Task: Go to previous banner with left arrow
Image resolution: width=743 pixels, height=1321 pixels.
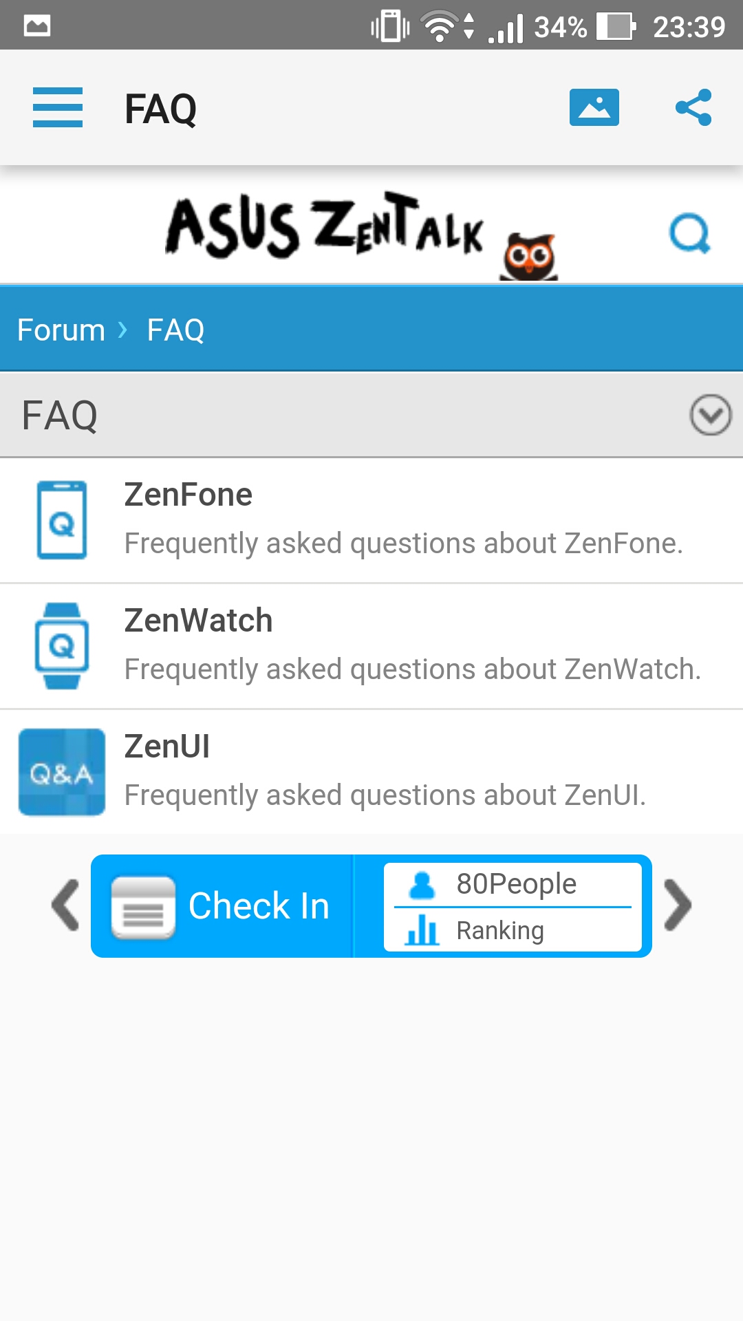Action: [66, 905]
